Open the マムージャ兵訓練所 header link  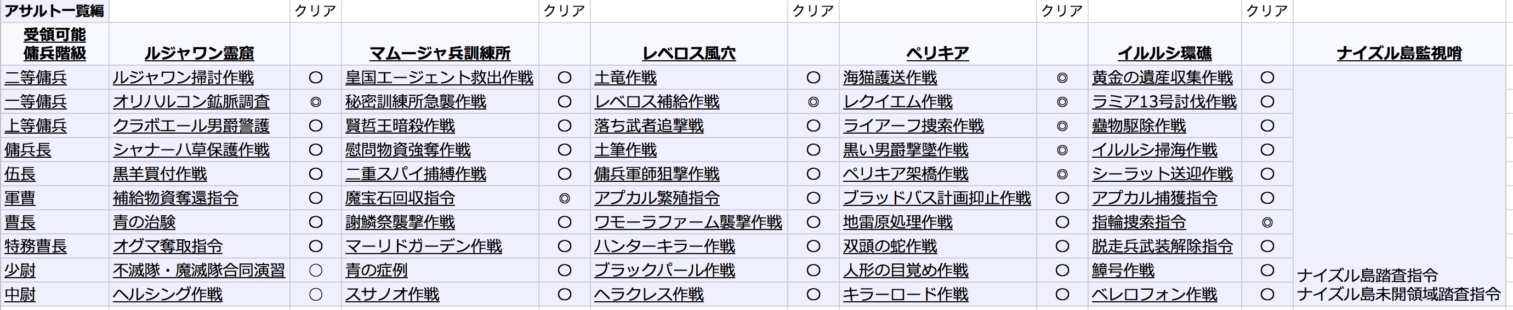click(440, 54)
